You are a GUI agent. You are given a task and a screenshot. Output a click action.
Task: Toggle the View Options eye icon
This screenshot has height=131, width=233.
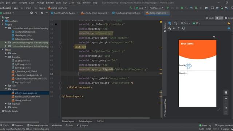(170, 28)
